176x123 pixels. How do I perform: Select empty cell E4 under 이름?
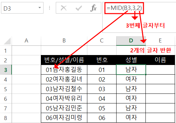[x=160, y=79]
